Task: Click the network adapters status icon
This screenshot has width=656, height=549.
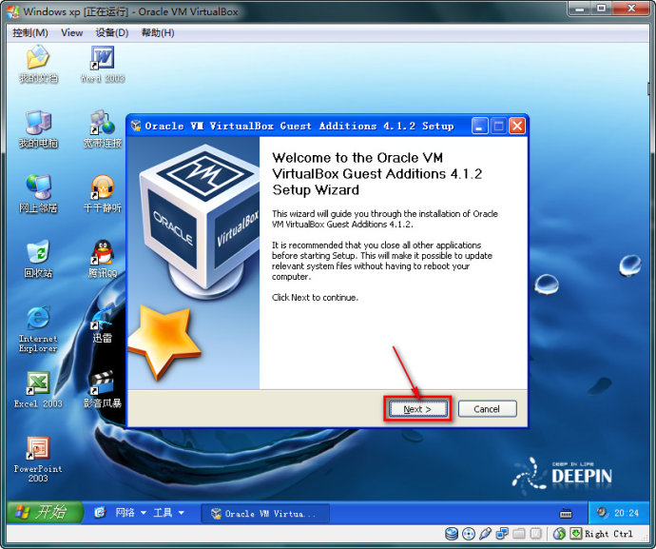Action: pyautogui.click(x=502, y=534)
